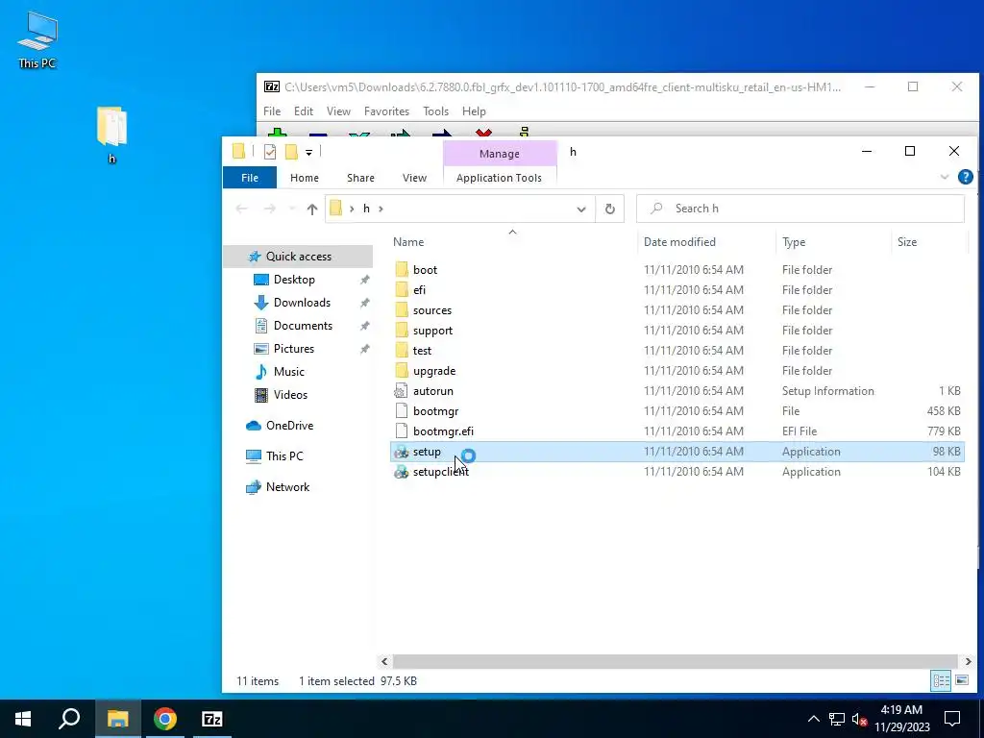Switch to 7-Zip from the taskbar
The width and height of the screenshot is (984, 738).
pos(212,719)
